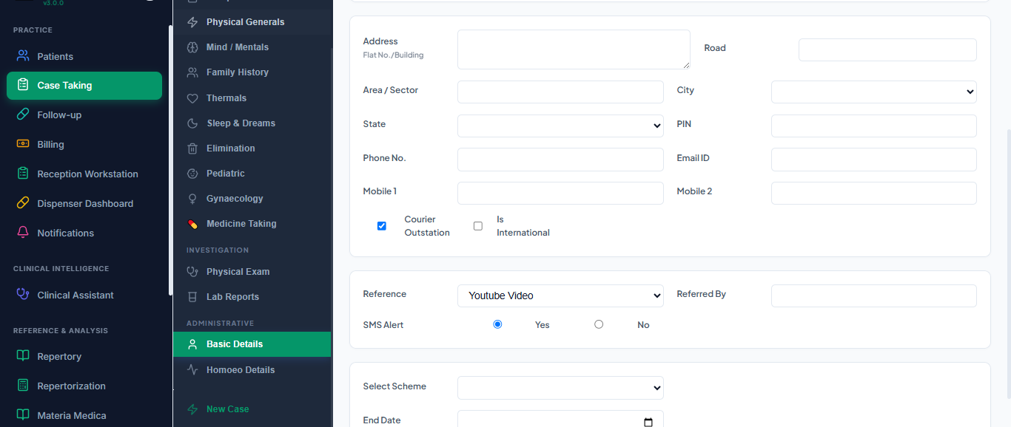Start a New Case
Viewport: 1011px width, 427px height.
pos(252,409)
